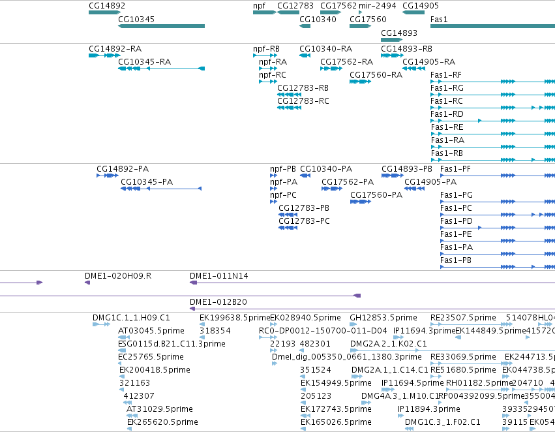
Task: Click the Fas1-RB transcript label
Action: tap(447, 153)
